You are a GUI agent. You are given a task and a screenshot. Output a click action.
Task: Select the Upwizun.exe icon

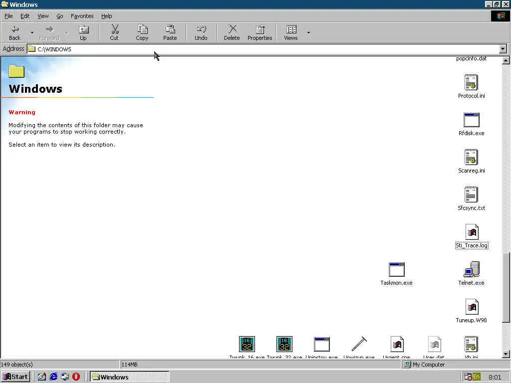[x=359, y=344]
